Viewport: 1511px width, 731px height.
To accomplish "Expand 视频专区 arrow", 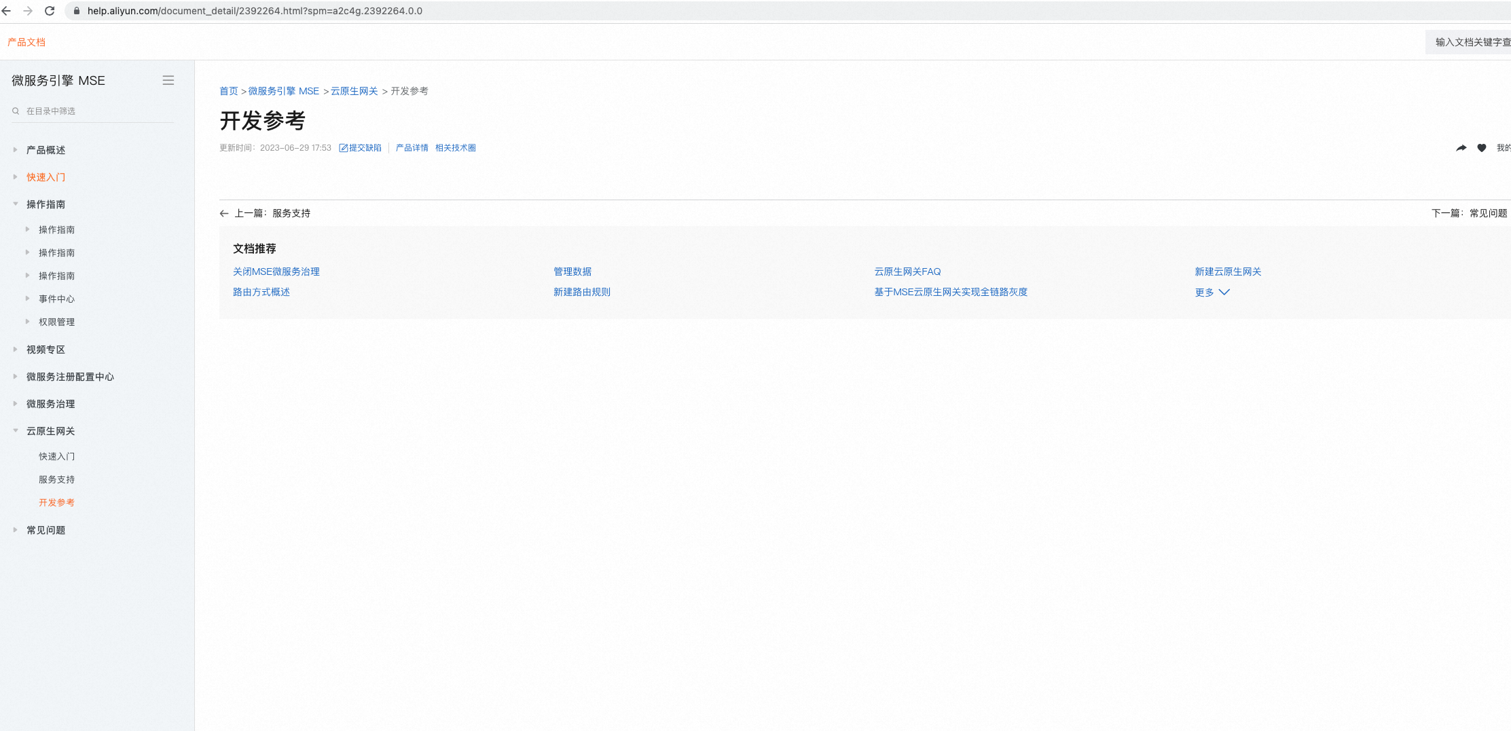I will 15,349.
